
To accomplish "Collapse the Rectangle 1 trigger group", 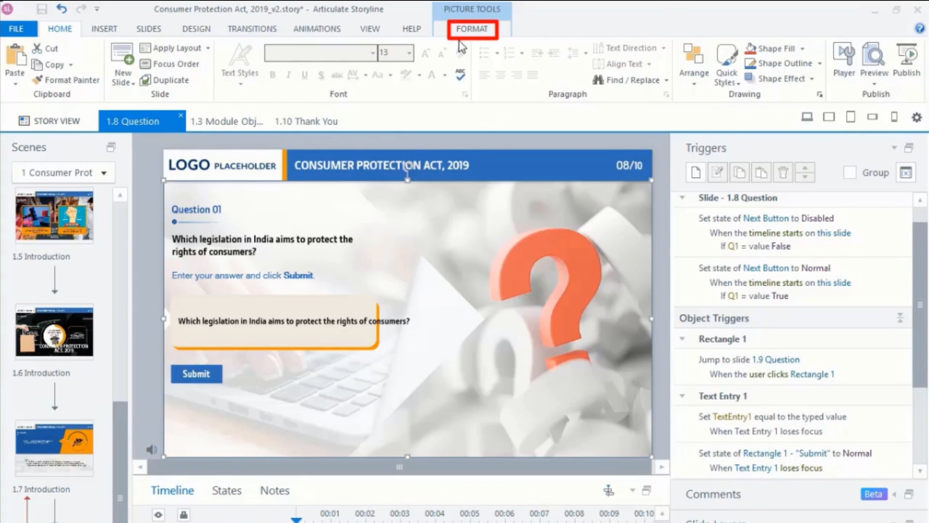I will [682, 339].
